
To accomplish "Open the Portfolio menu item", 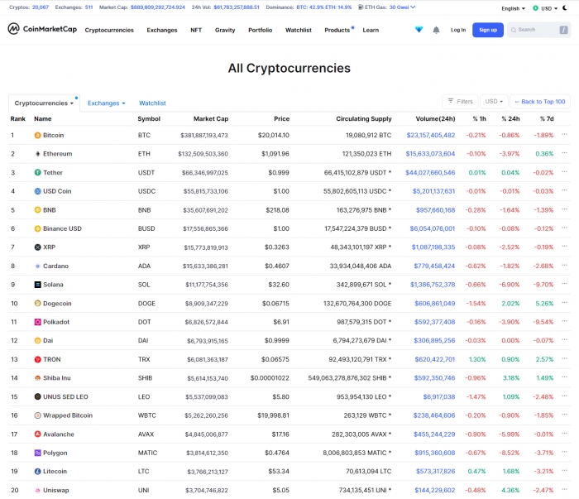I will pos(260,30).
